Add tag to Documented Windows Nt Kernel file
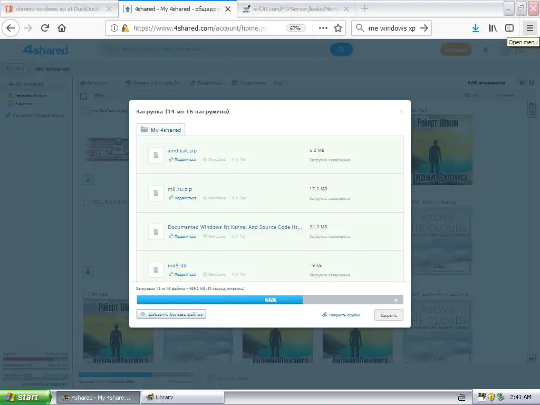The width and height of the screenshot is (540, 405). coord(239,236)
